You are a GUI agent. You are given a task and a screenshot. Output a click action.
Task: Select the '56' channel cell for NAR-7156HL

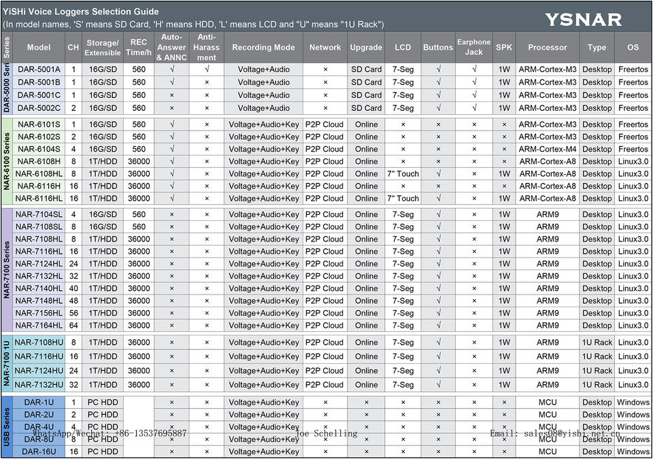(x=73, y=313)
